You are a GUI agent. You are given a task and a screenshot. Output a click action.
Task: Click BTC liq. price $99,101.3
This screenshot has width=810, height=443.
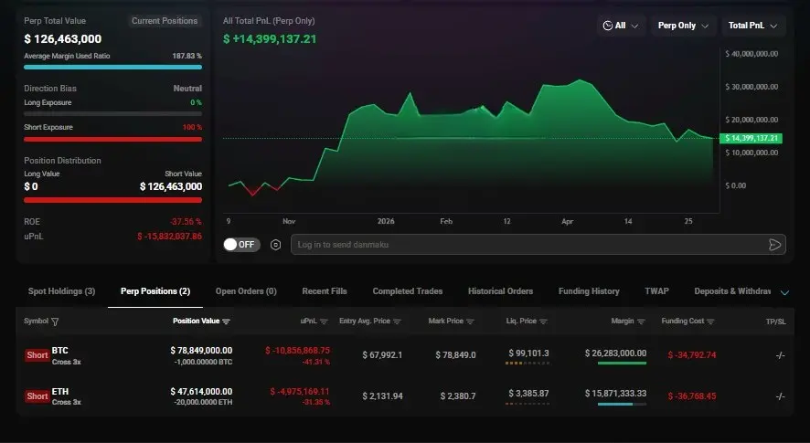[528, 353]
